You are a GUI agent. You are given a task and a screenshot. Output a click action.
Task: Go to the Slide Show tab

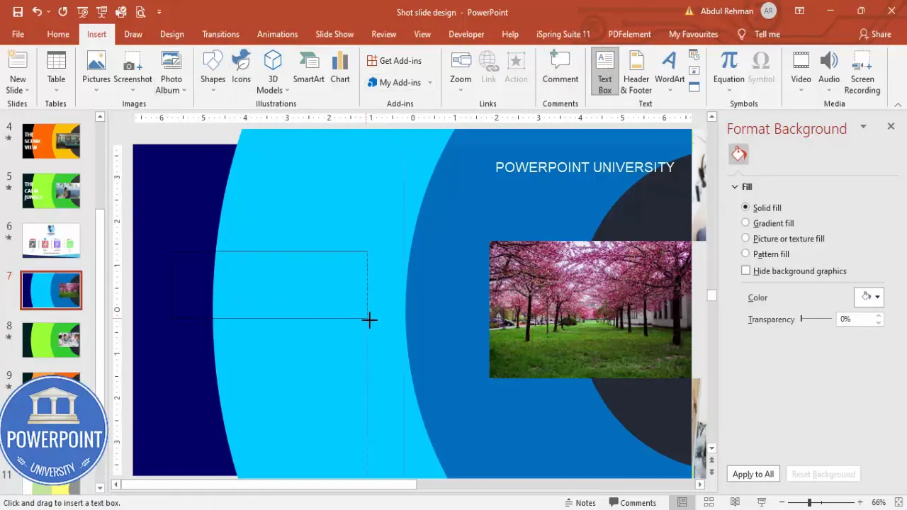point(334,34)
